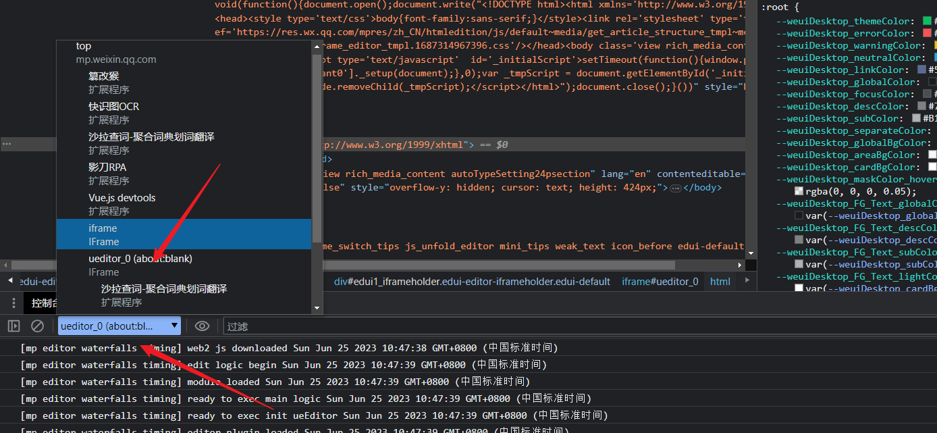
Task: Click the focusColor swatch
Action: point(927,94)
